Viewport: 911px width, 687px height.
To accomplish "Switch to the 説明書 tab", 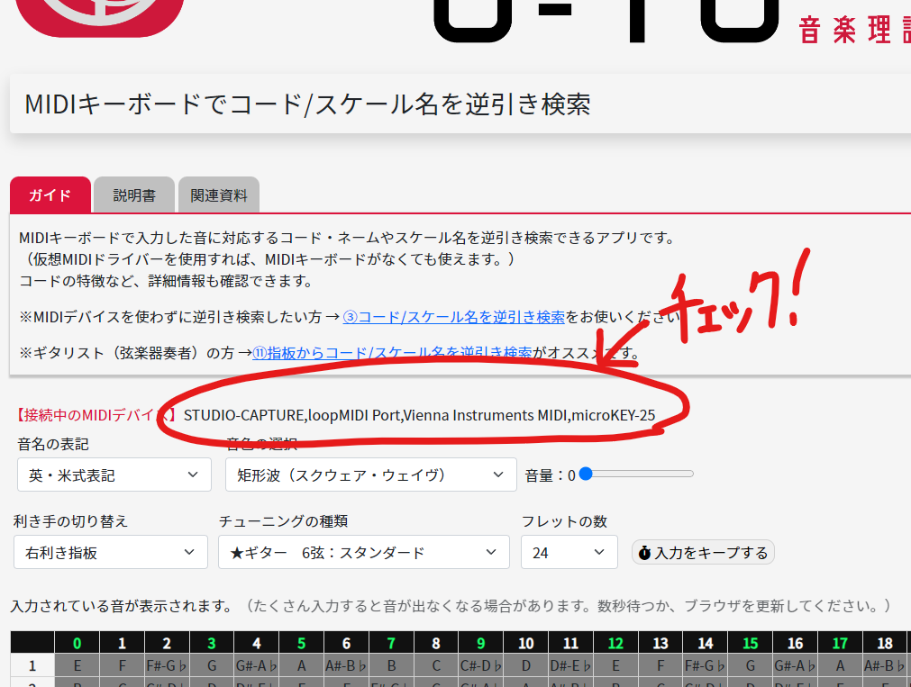I will coord(133,194).
